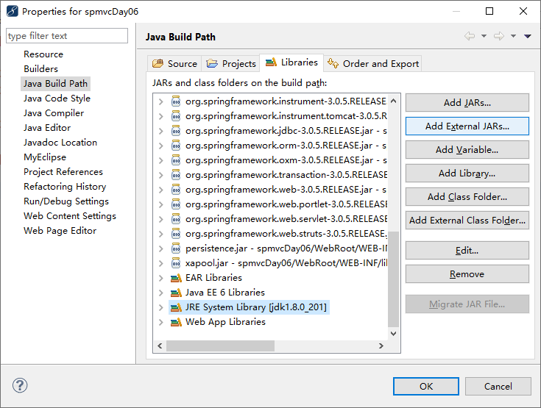The width and height of the screenshot is (541, 408).
Task: Expand the xapool.jar tree node
Action: pos(160,263)
